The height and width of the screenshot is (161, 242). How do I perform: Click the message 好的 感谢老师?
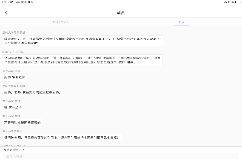(15, 77)
